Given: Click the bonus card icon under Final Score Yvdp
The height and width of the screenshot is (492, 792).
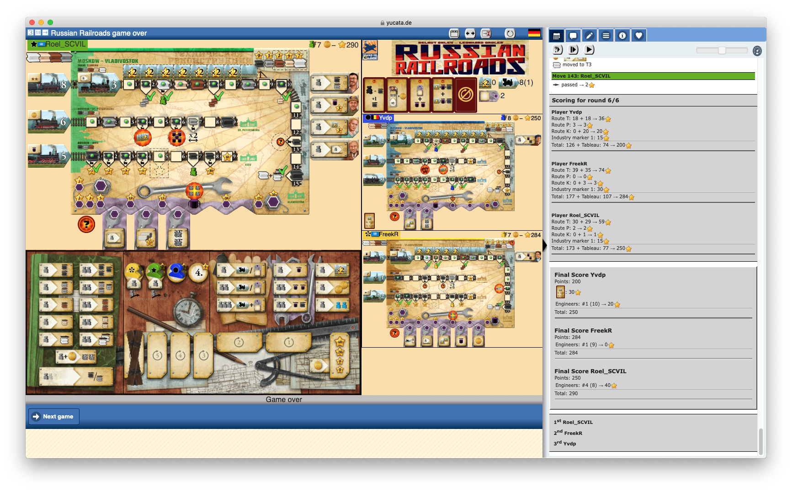Looking at the screenshot, I should click(560, 292).
